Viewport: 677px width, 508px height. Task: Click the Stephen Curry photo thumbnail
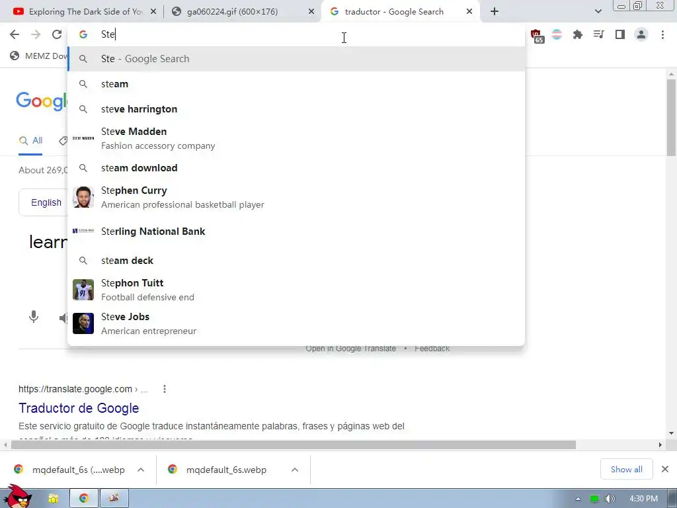83,197
